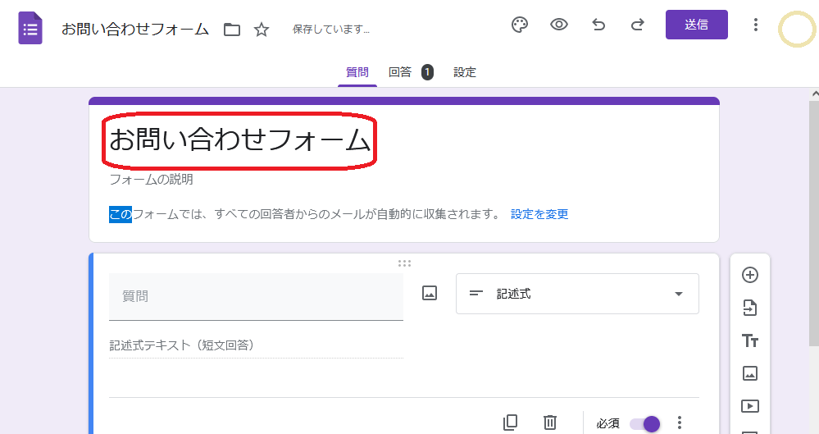Image resolution: width=819 pixels, height=434 pixels.
Task: Follow the 設定を変更 link
Action: click(539, 214)
